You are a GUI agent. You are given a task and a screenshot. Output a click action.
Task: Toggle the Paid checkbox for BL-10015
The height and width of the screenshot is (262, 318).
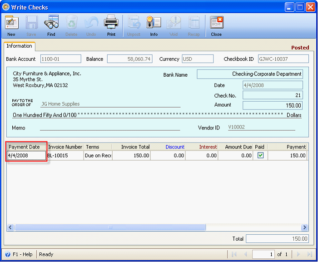[260, 155]
